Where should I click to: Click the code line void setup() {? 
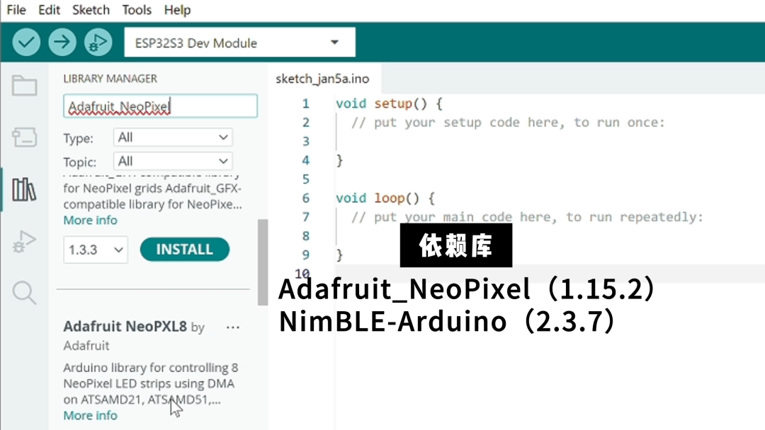[389, 104]
